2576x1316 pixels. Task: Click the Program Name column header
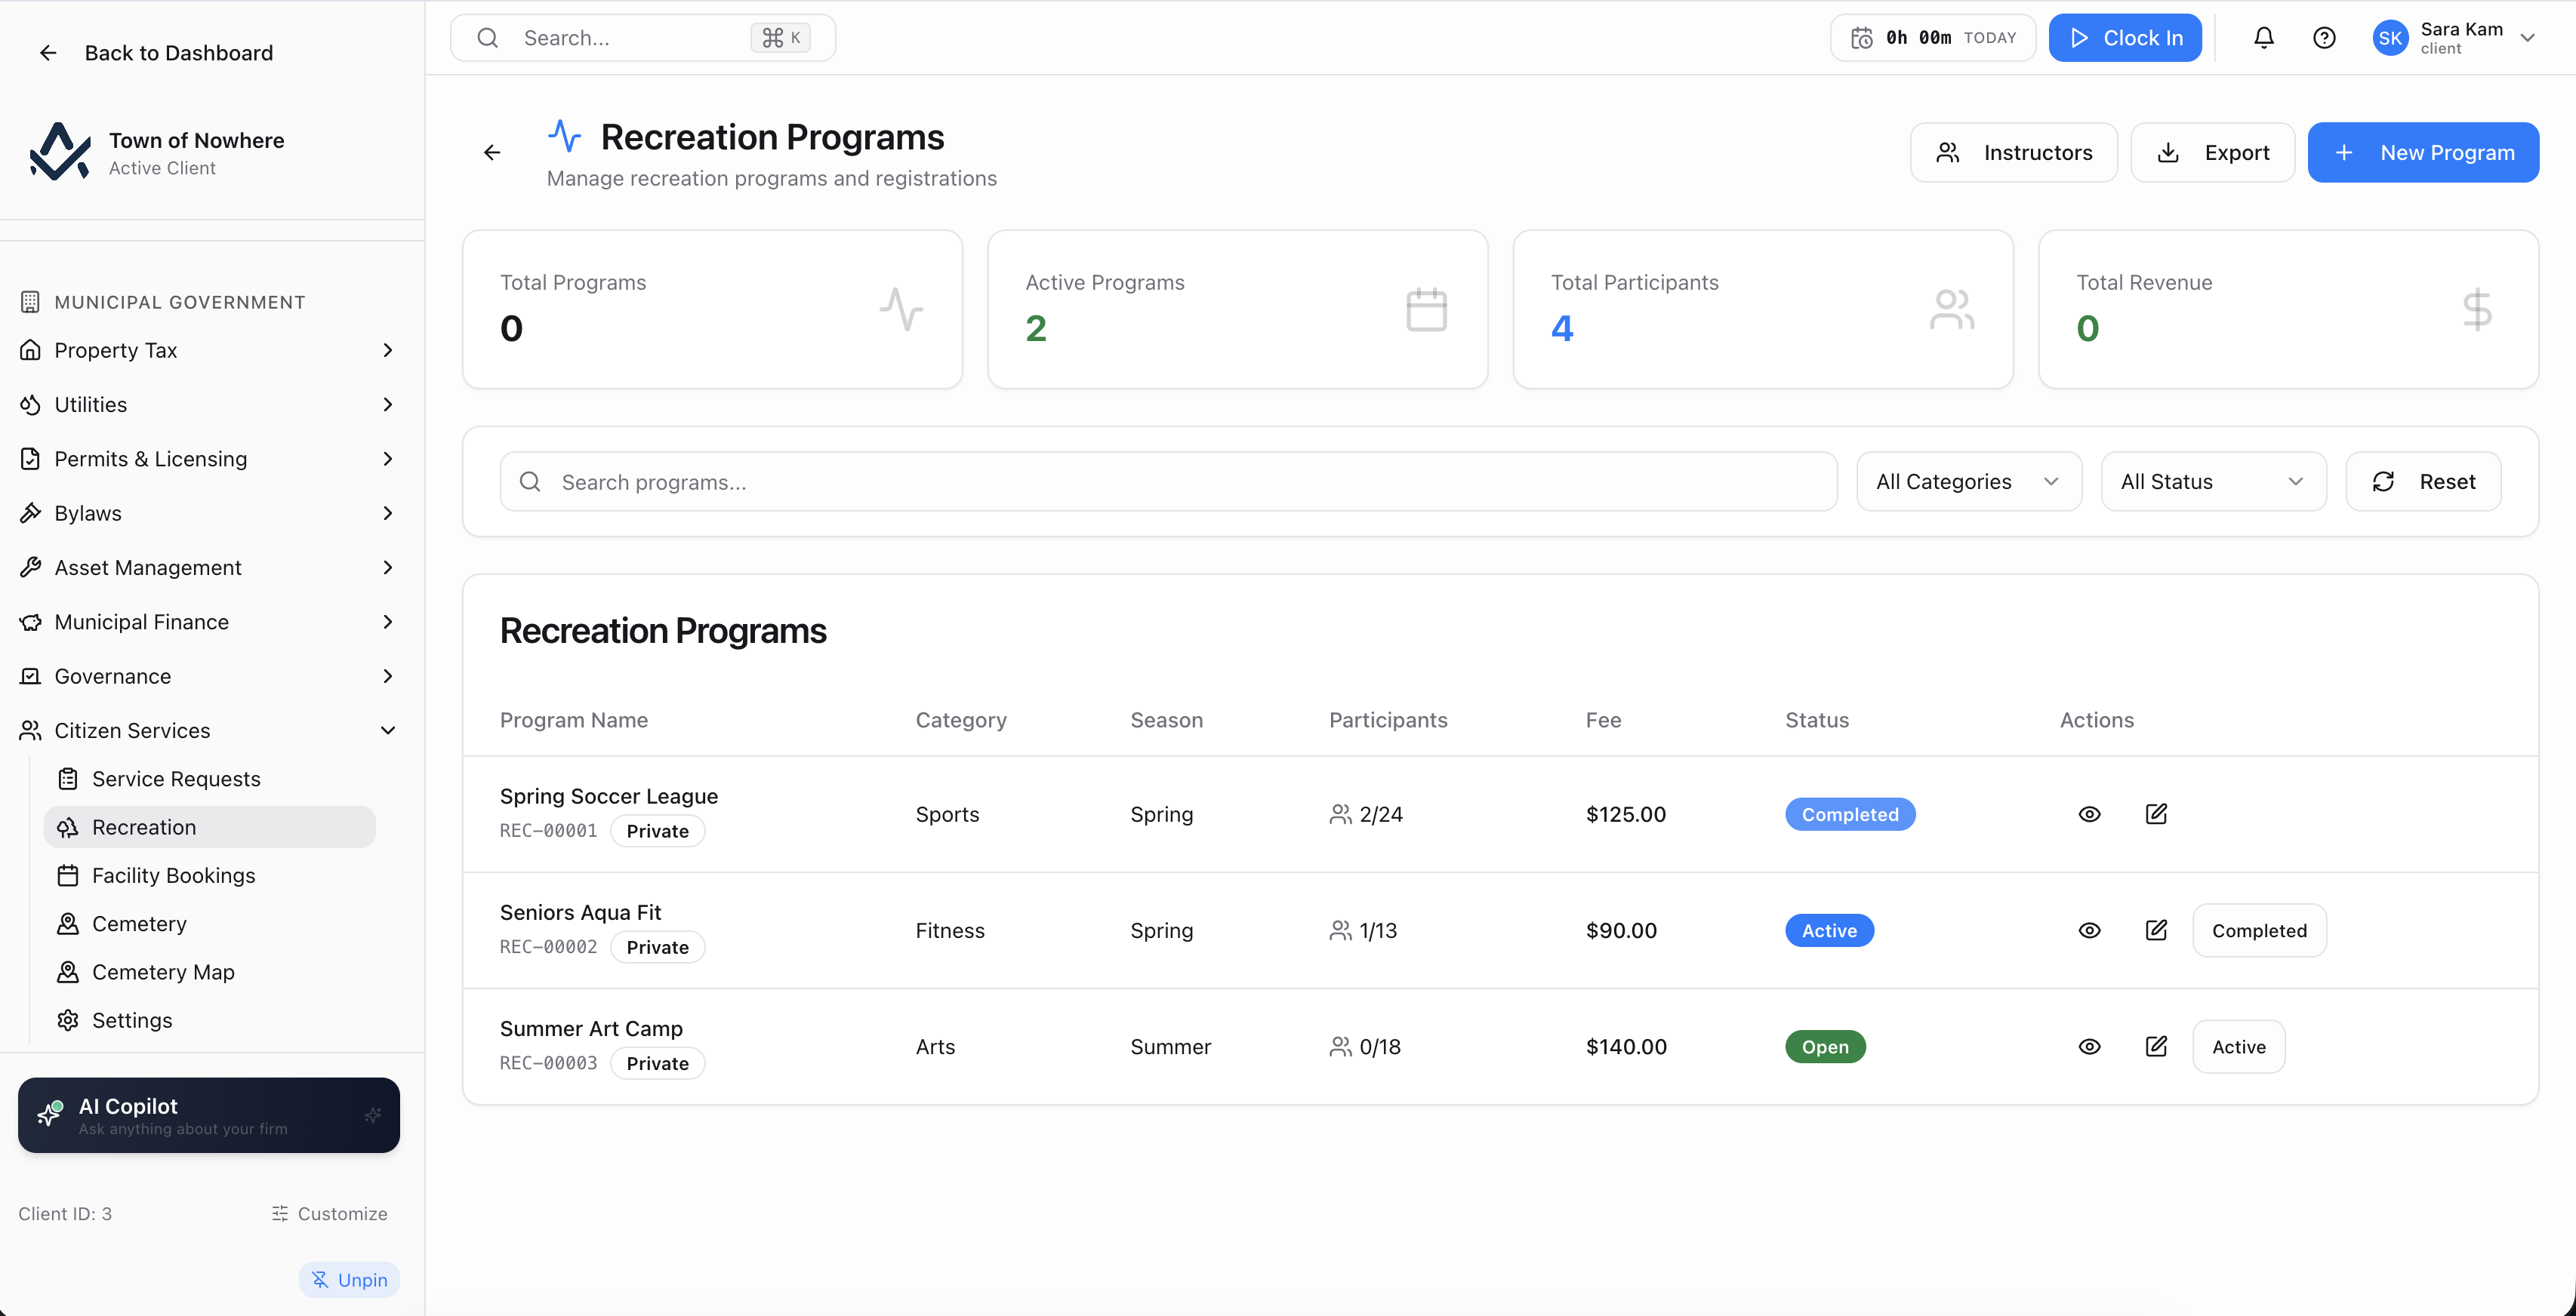574,719
